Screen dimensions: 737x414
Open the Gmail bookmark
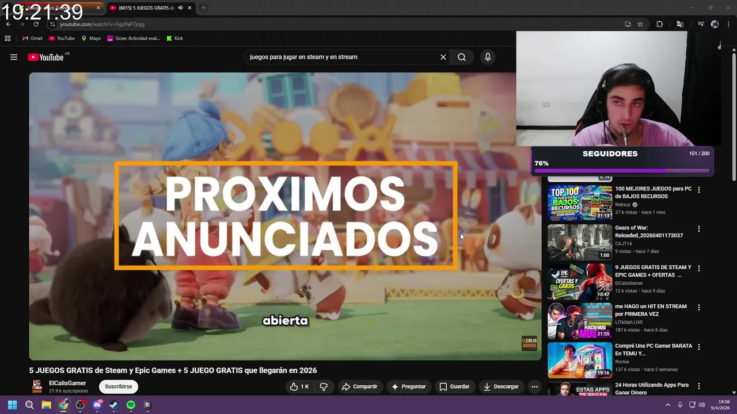32,39
